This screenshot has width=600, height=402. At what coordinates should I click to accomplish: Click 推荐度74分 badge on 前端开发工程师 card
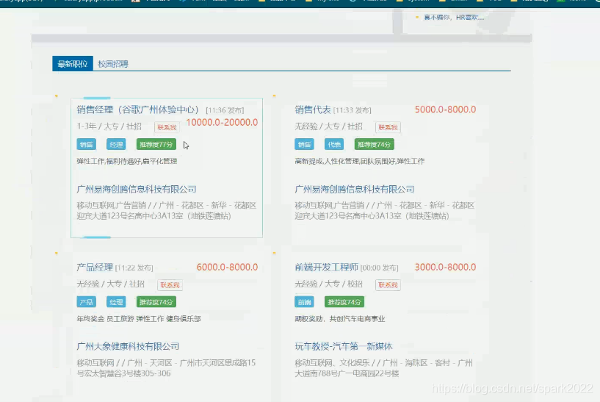point(344,302)
